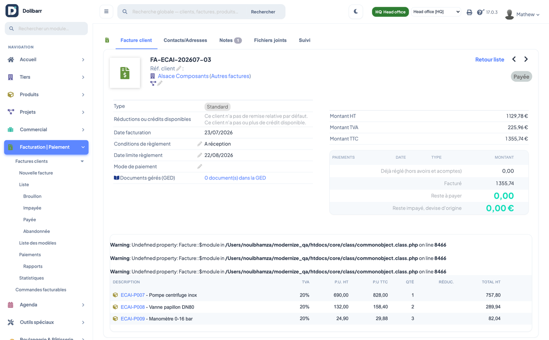Screen dimensions: 549x340
Task: Expand the Commercial menu chevron
Action: pyautogui.click(x=83, y=130)
